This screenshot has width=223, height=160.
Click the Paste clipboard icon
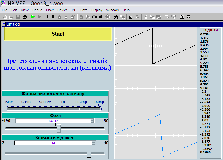pos(159,17)
